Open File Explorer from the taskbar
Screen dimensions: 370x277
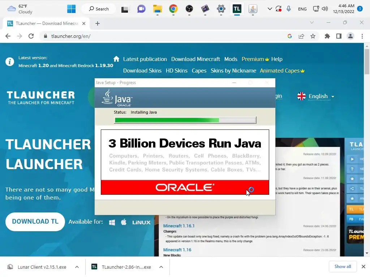coord(158,9)
